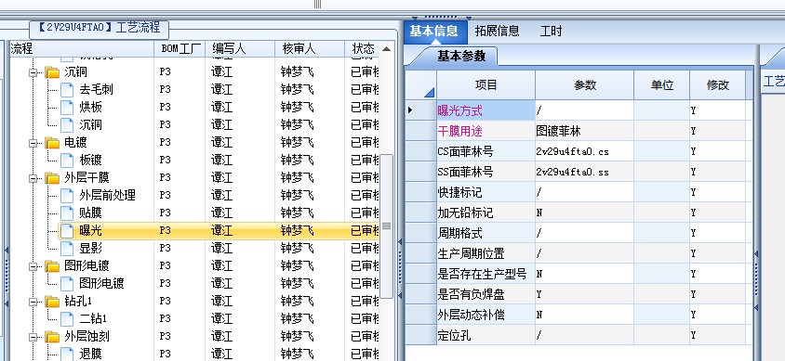The width and height of the screenshot is (785, 361).
Task: Click the 周期格式 row label
Action: [459, 233]
